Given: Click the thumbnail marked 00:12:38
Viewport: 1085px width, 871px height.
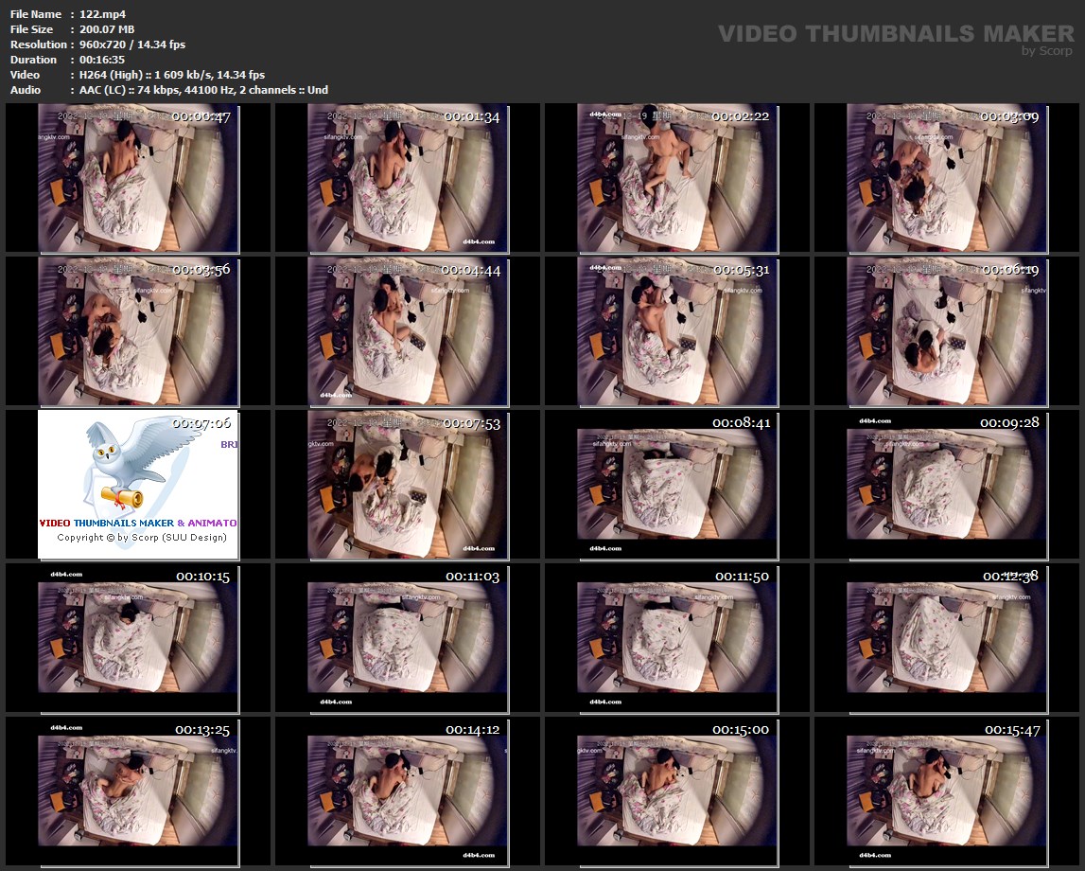Looking at the screenshot, I should pos(947,638).
